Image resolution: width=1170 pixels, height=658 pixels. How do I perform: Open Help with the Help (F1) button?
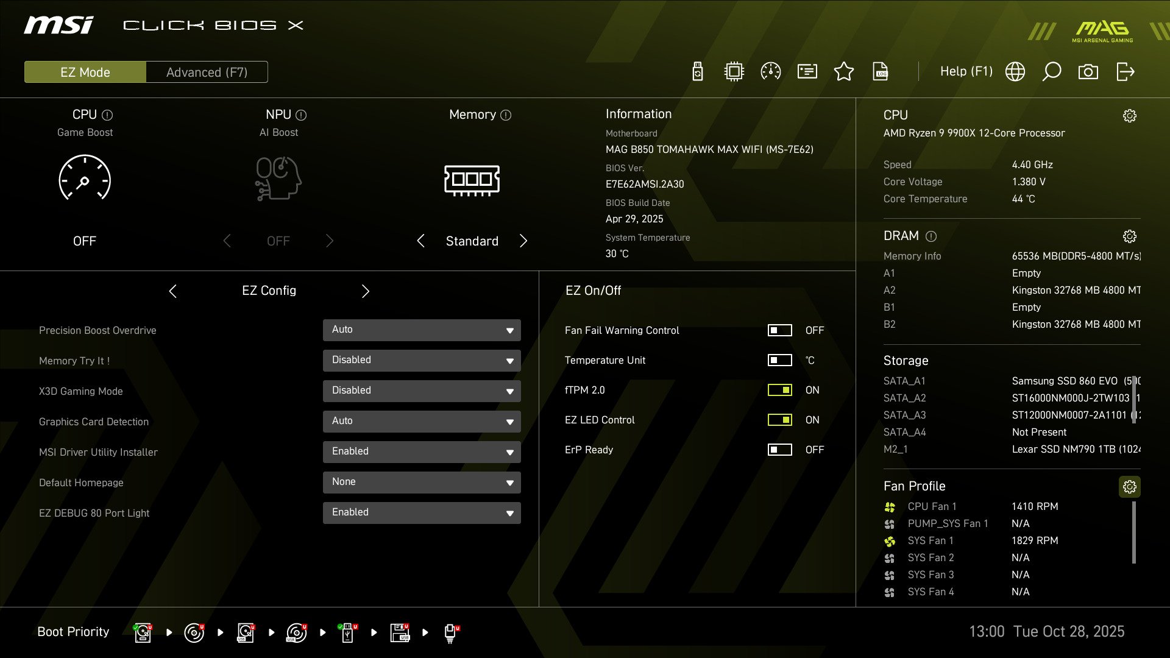click(x=967, y=71)
